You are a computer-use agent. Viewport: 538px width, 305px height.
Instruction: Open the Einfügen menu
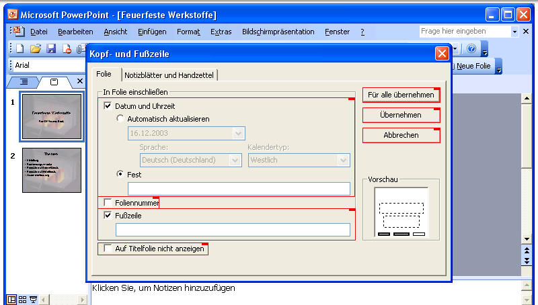pos(152,32)
